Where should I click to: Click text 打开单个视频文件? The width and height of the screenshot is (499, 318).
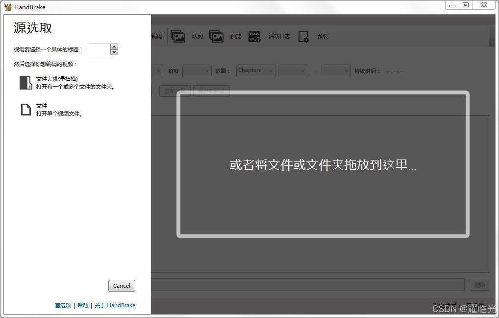click(x=59, y=114)
